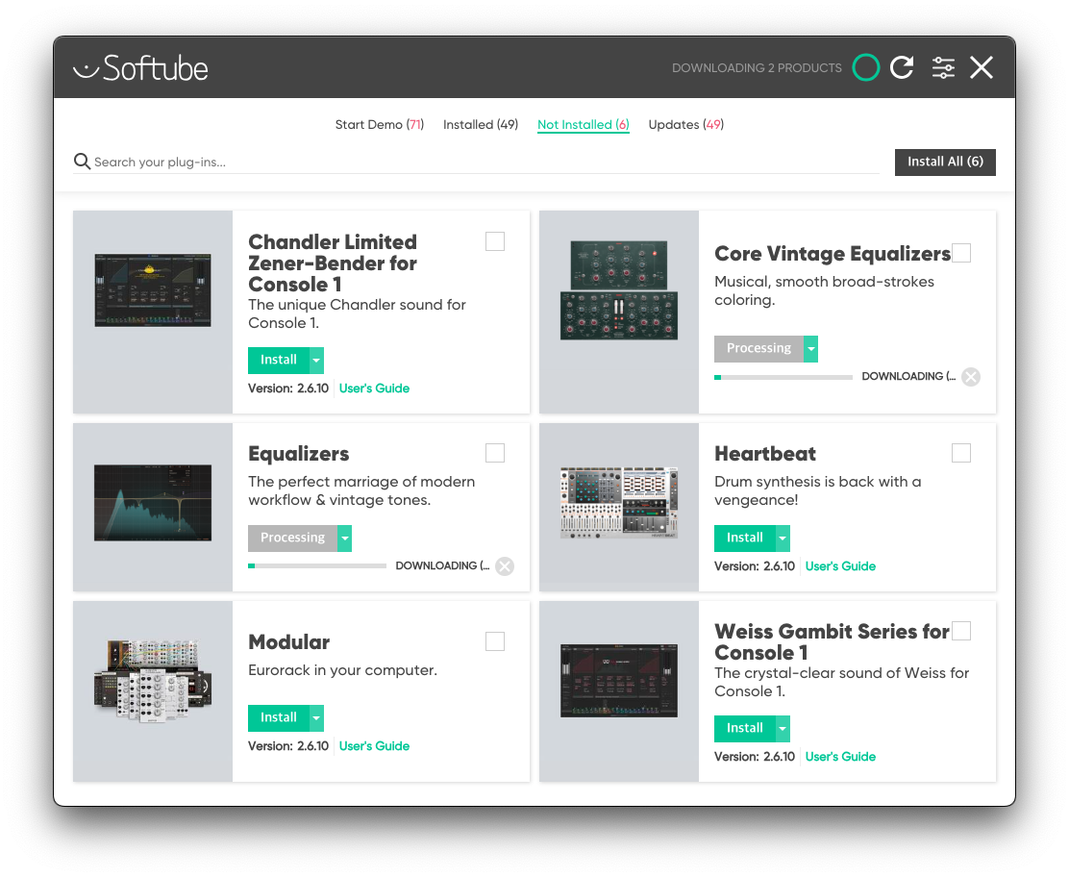
Task: Click Processing button for Core Vintage Equalizers
Action: tap(758, 348)
